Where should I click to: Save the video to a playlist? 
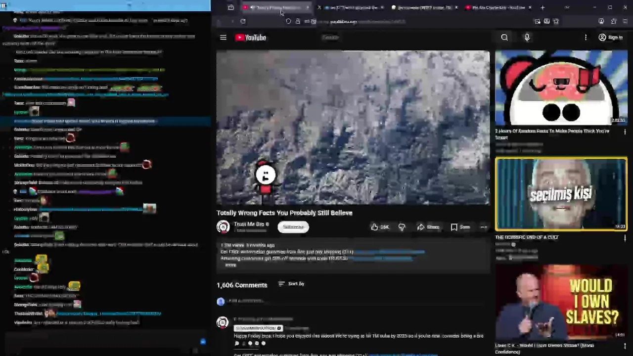(460, 227)
